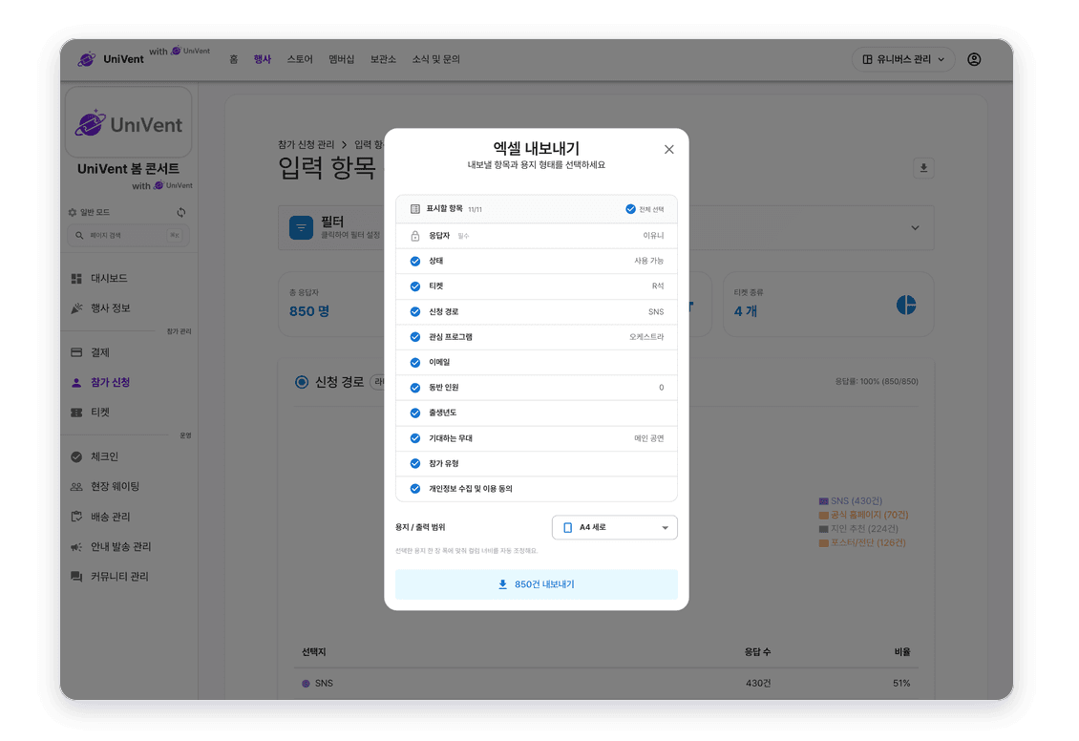The height and width of the screenshot is (741, 1079).
Task: Select the 신청 경로 radio button
Action: 302,382
